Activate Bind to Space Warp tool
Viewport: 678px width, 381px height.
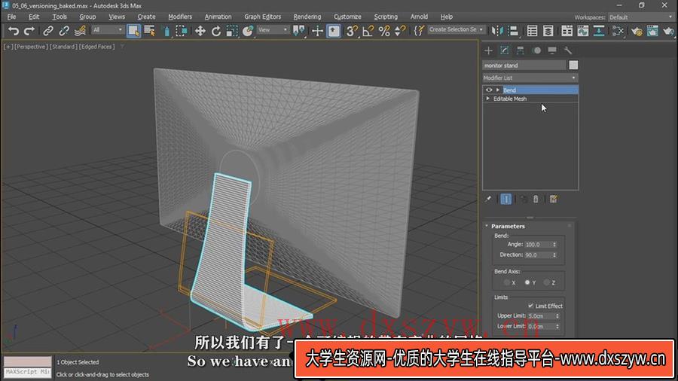[80, 31]
